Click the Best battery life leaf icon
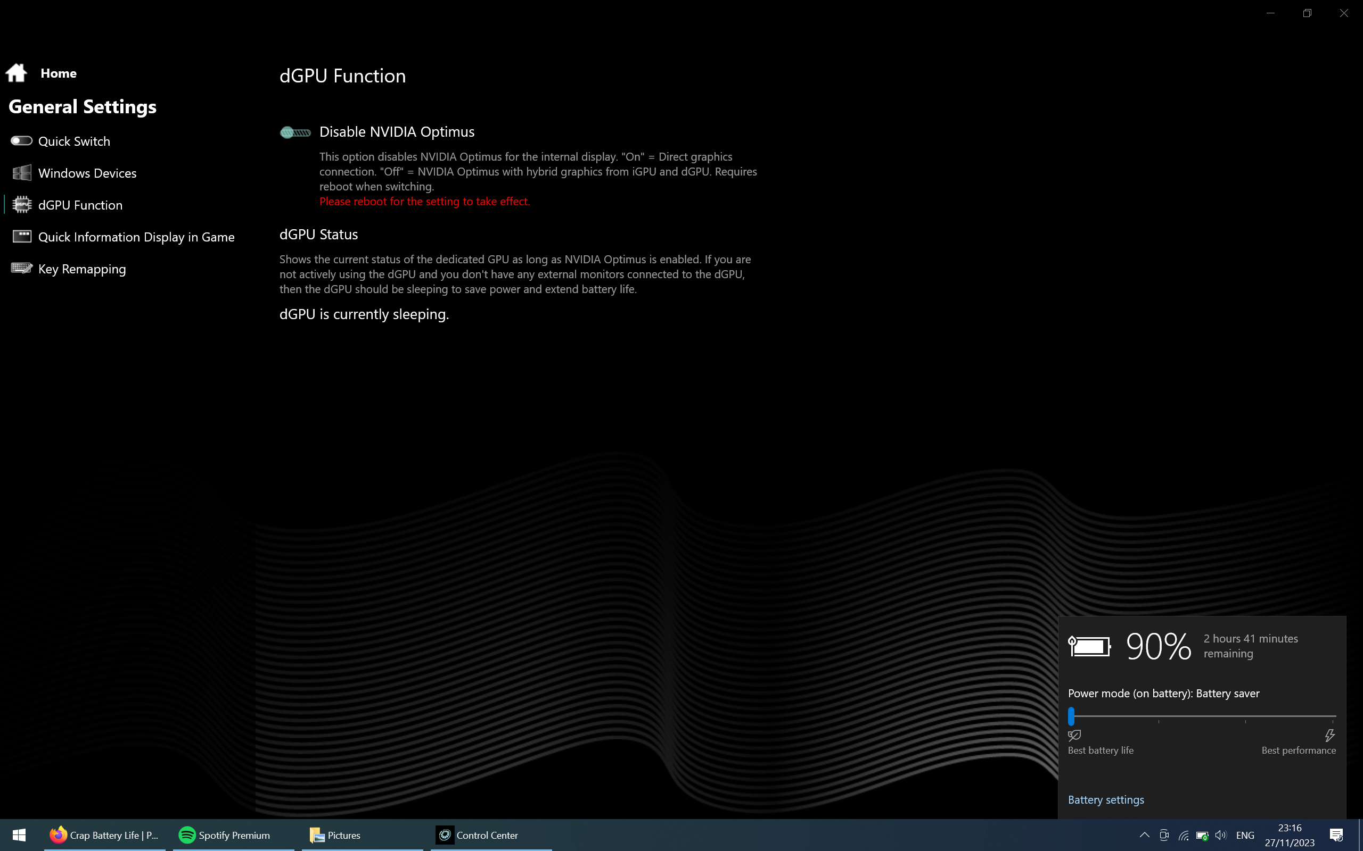The width and height of the screenshot is (1363, 851). pos(1074,735)
